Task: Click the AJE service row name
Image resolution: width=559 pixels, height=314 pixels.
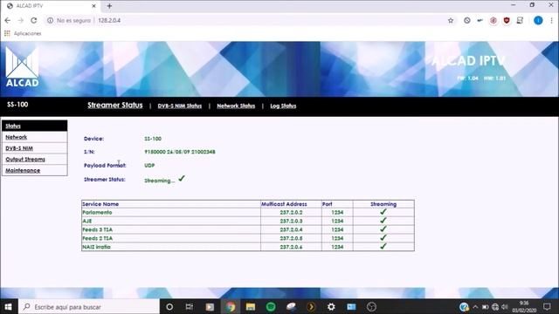Action: [x=87, y=221]
